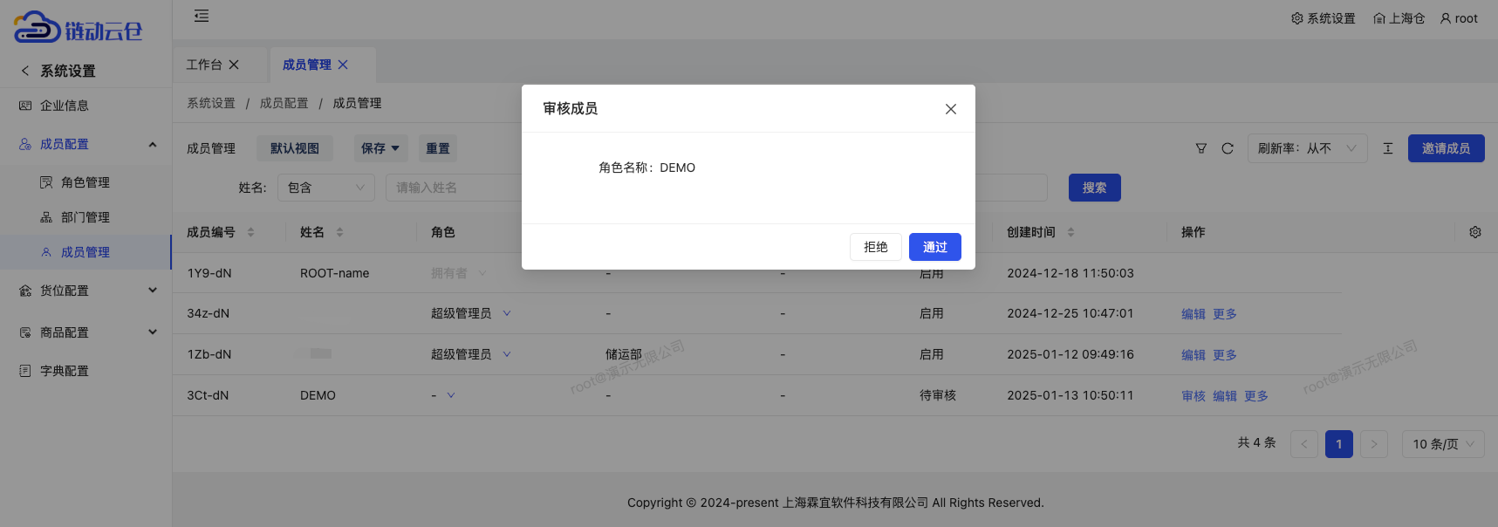Screen dimensions: 1498x527
Task: Click 拒绝 in the 审核成员 dialog
Action: coord(876,247)
